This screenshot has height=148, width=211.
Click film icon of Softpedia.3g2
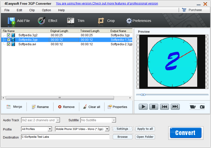(x=13, y=35)
